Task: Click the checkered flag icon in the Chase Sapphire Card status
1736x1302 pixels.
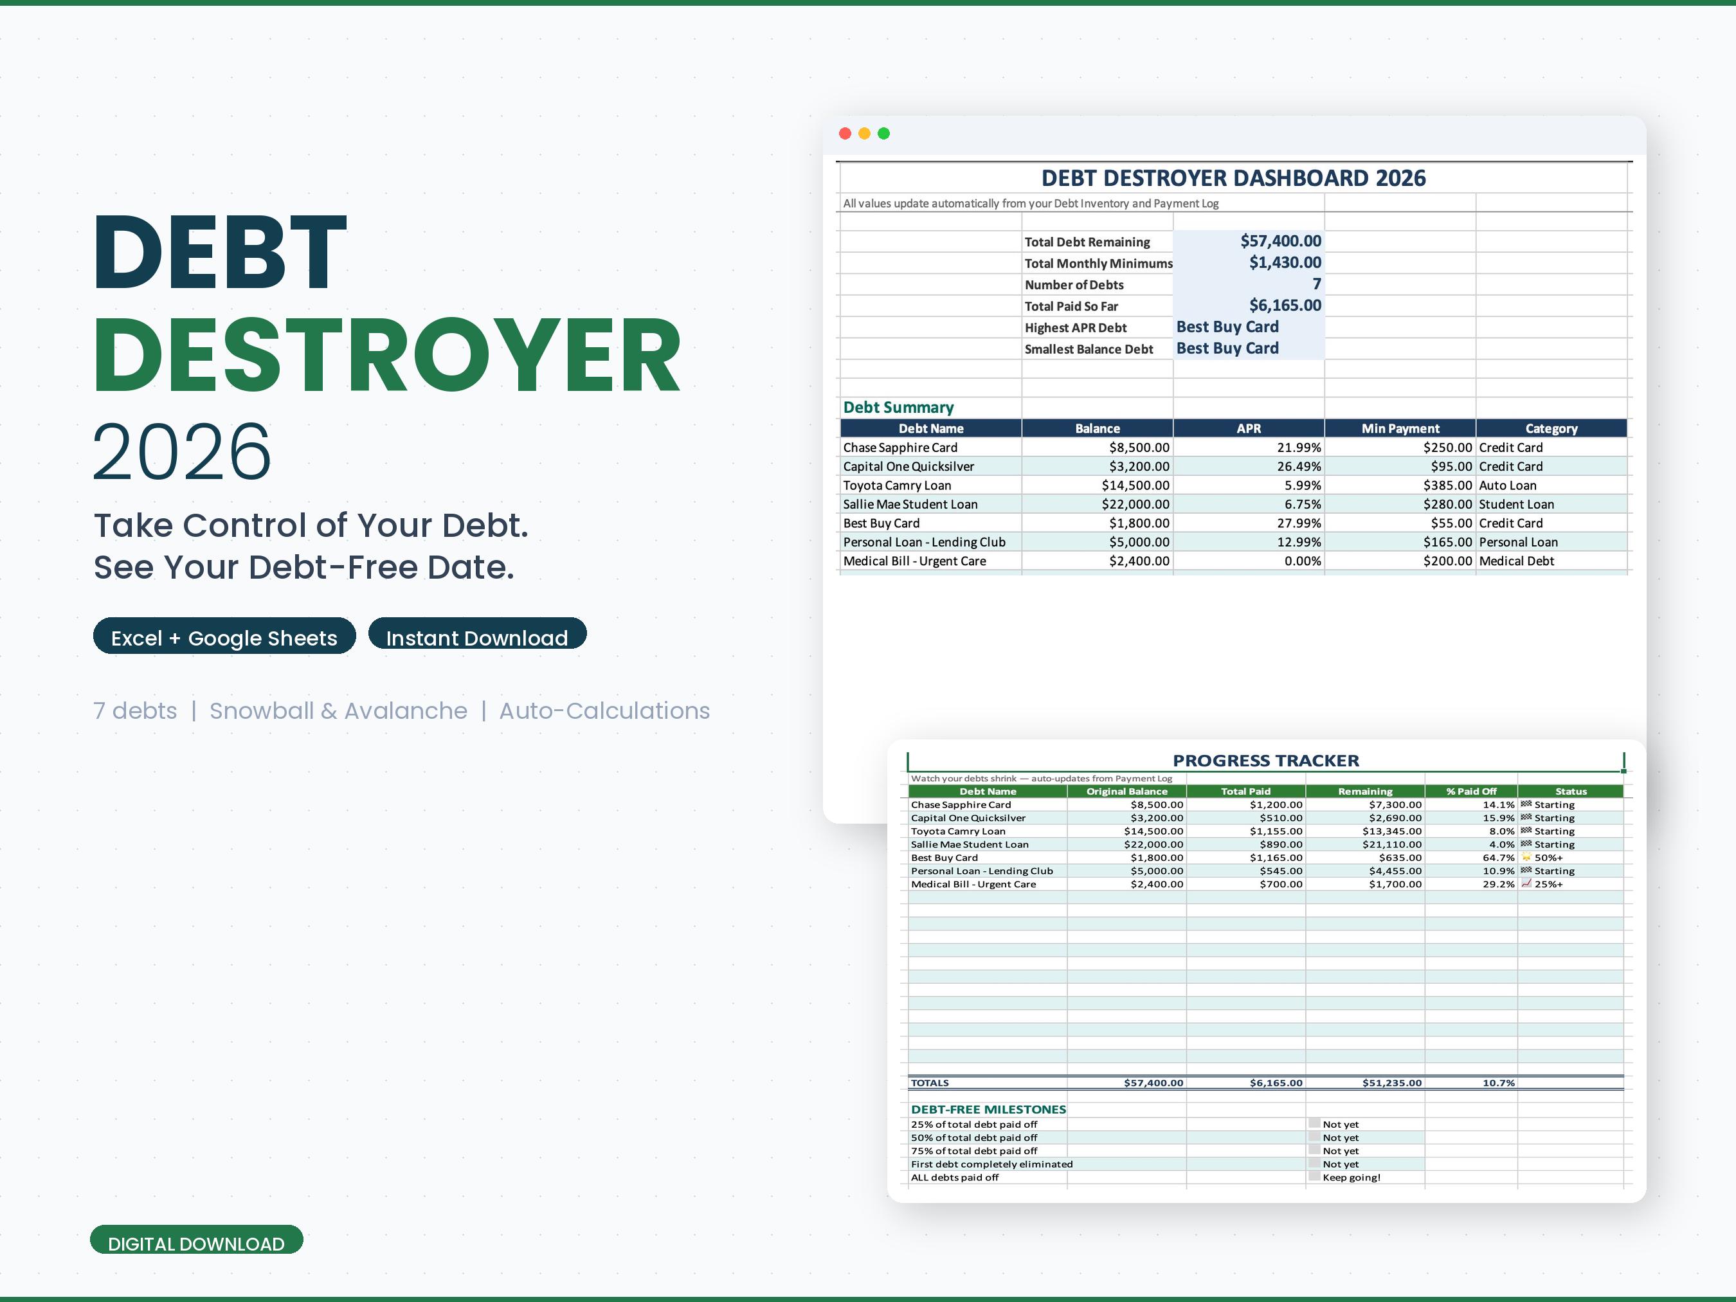Action: click(x=1526, y=804)
